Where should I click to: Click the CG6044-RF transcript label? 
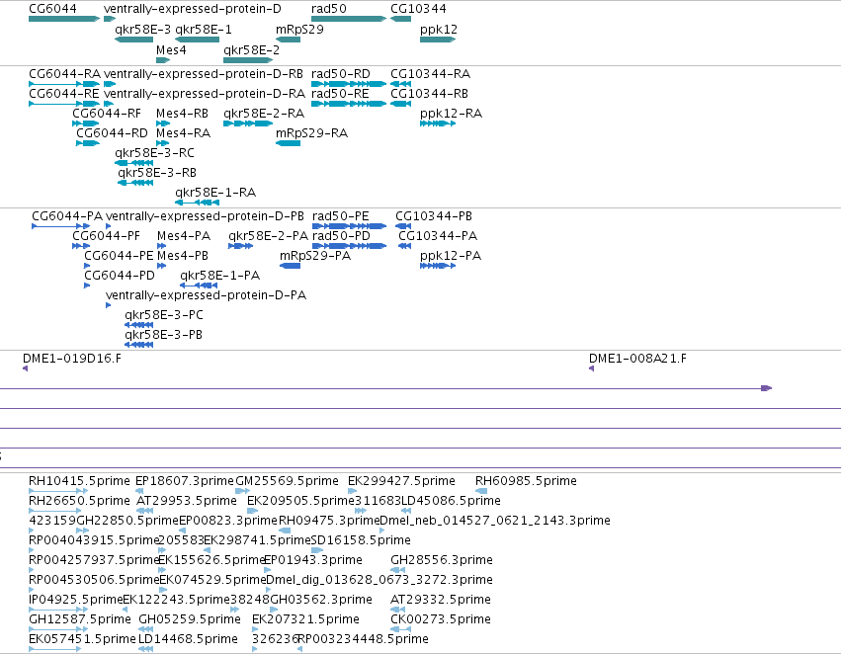(107, 113)
